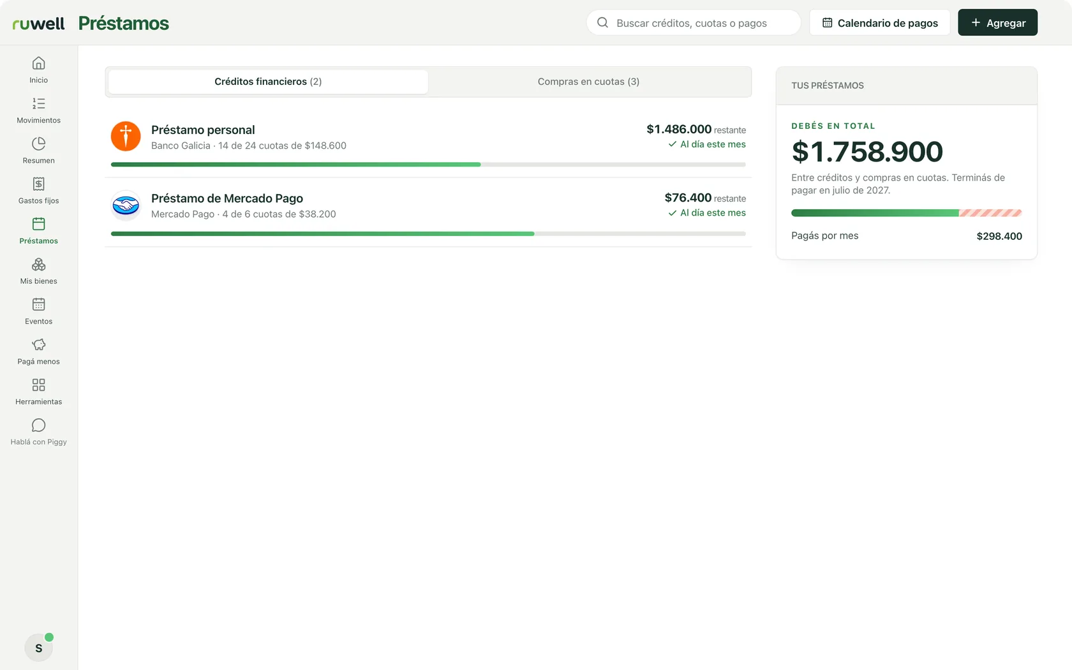Select Préstamos calendar icon in sidebar
This screenshot has height=670, width=1072.
click(38, 224)
